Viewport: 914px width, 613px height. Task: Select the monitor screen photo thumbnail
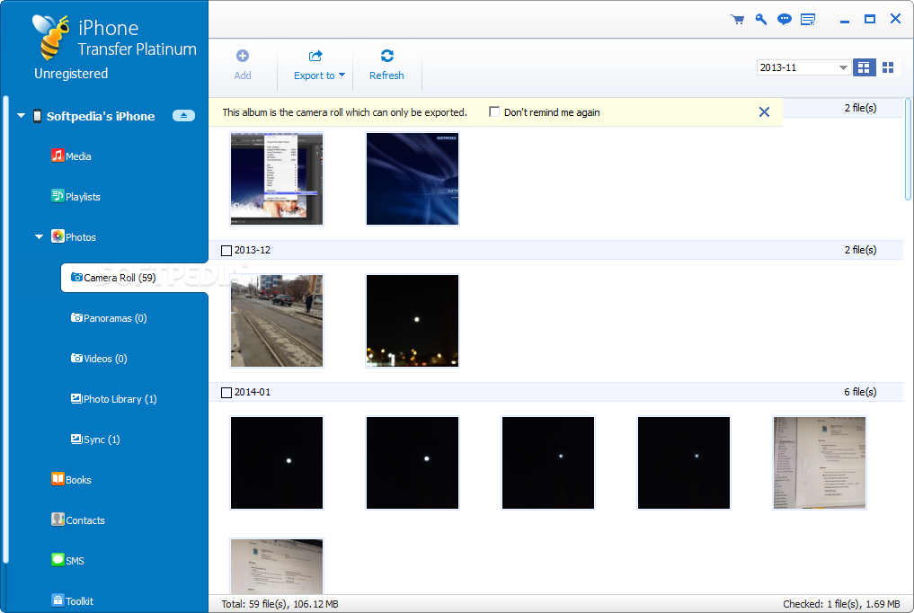pos(819,463)
